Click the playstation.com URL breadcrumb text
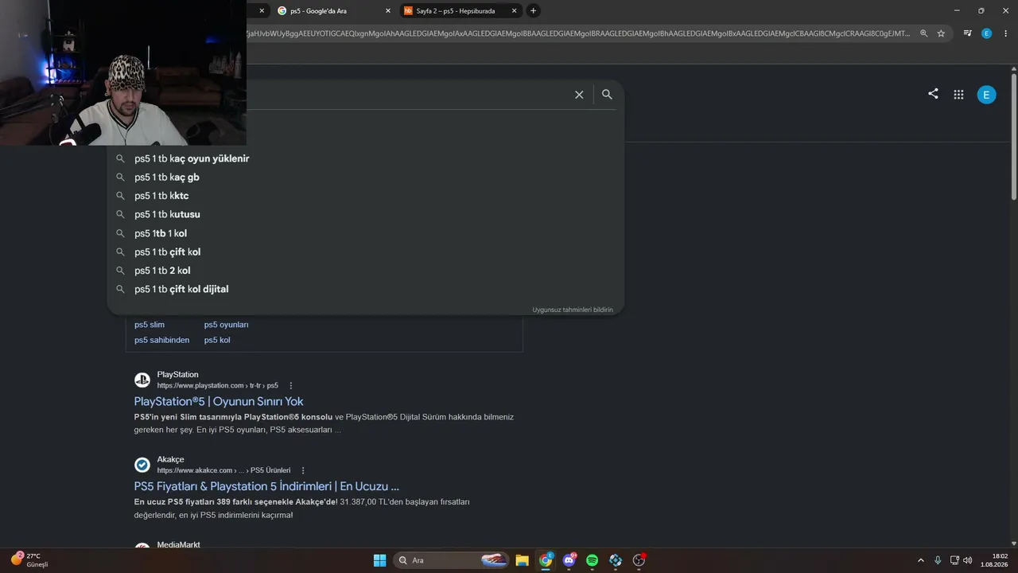Image resolution: width=1018 pixels, height=573 pixels. (x=217, y=386)
